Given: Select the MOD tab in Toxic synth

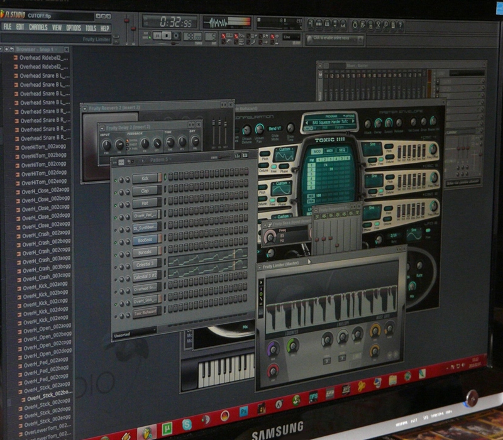Looking at the screenshot, I should click(x=316, y=151).
